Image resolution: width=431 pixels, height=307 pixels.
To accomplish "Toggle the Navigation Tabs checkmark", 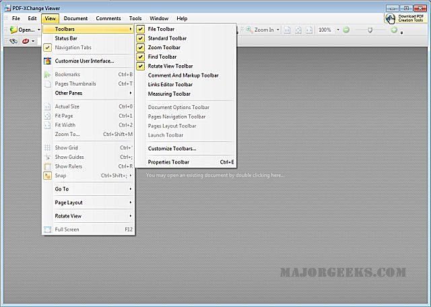I will coord(48,48).
